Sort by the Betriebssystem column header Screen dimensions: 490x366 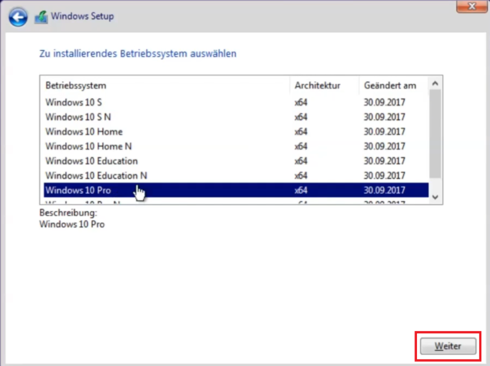click(x=77, y=85)
